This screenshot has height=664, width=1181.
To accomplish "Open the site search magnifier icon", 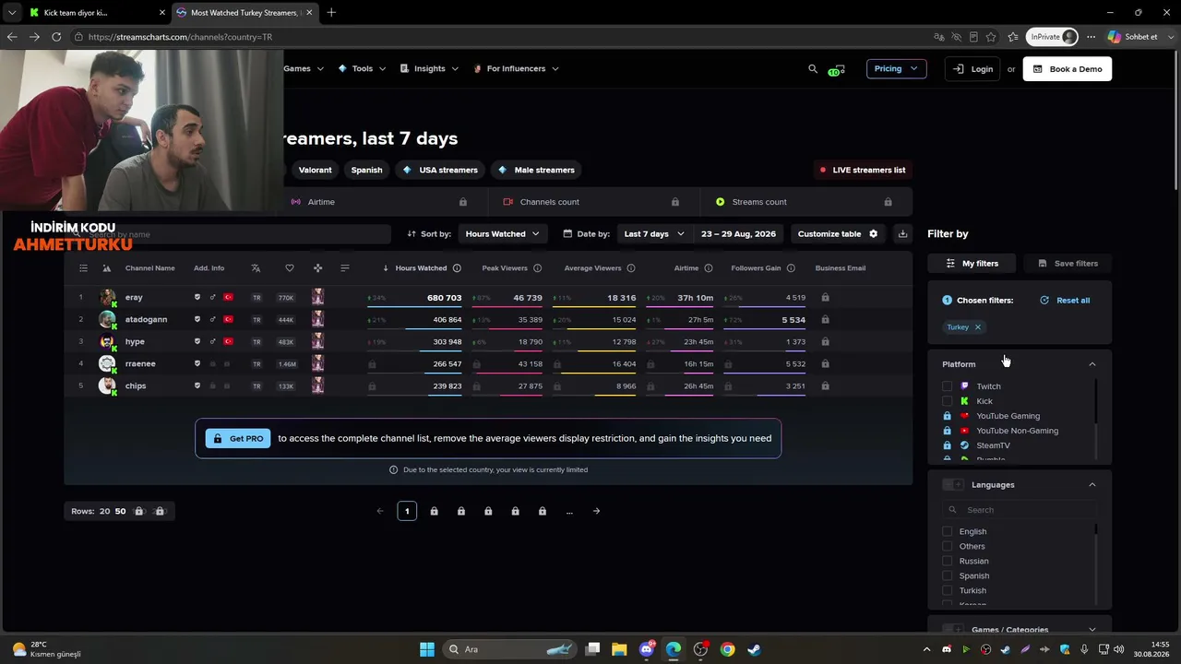I will click(813, 68).
